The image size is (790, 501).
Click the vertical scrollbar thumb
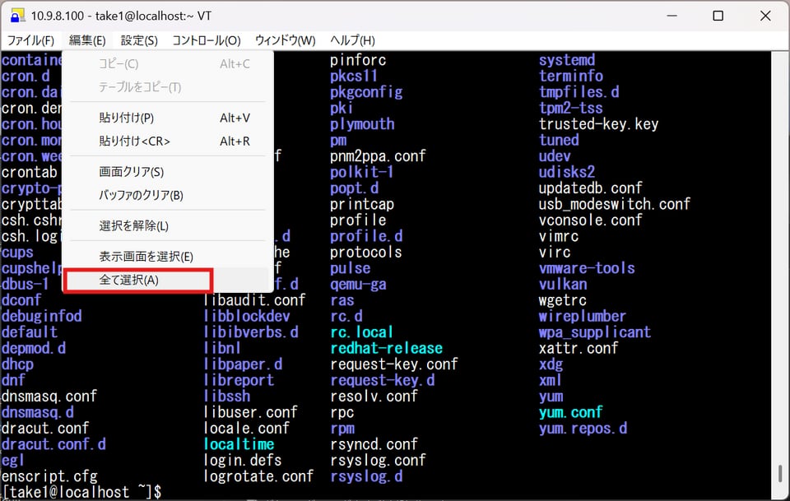point(780,475)
